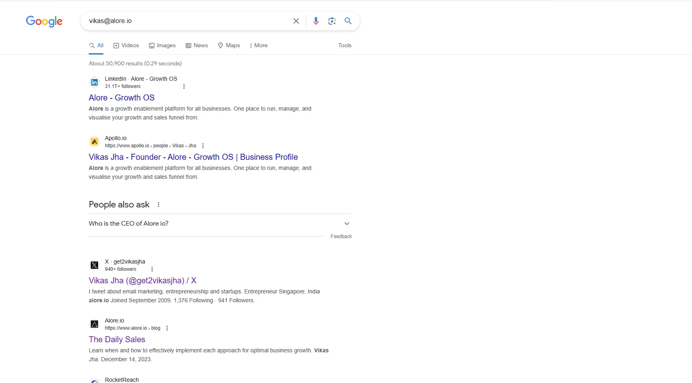Clear the search query with X icon

click(296, 21)
